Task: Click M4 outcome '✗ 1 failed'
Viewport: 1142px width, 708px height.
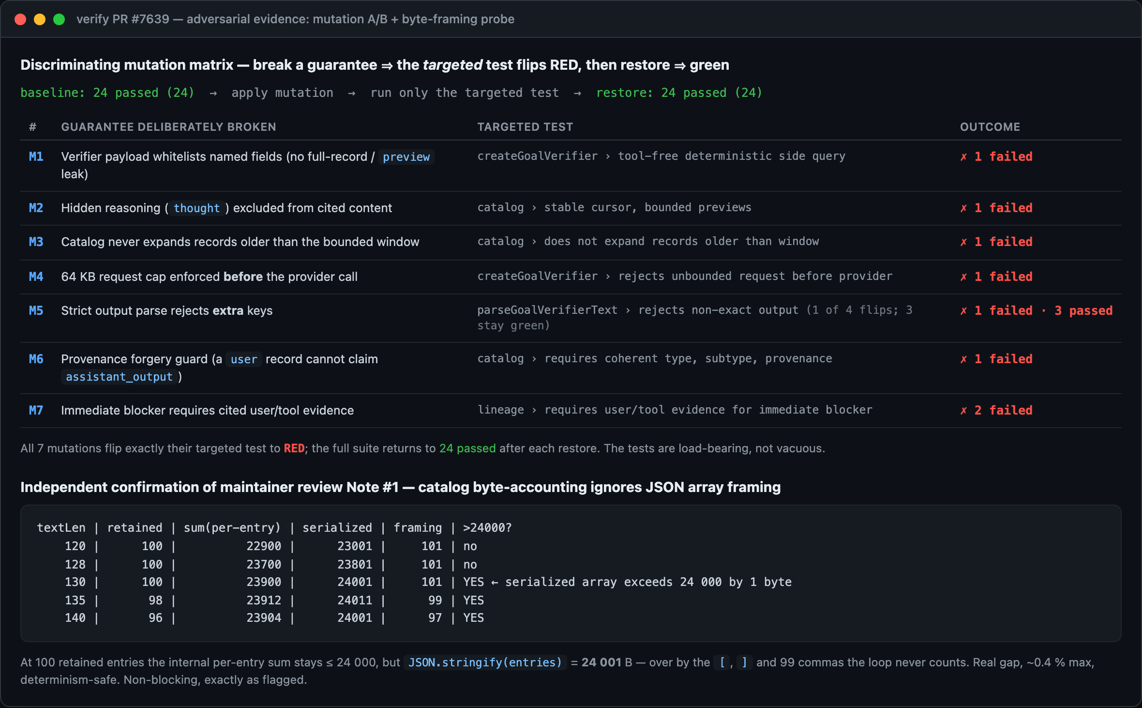Action: [x=996, y=277]
